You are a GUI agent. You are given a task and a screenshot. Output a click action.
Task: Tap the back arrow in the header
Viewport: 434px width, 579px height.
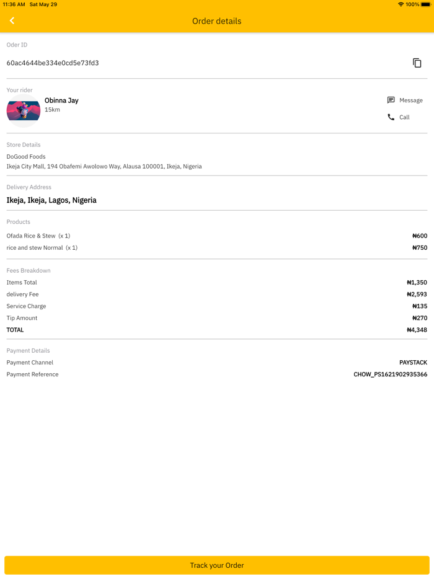click(x=12, y=21)
